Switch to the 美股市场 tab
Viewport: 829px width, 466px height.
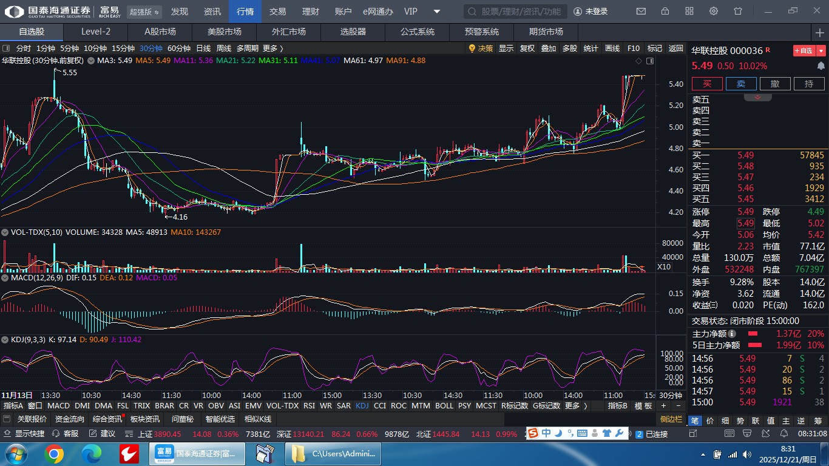click(224, 32)
